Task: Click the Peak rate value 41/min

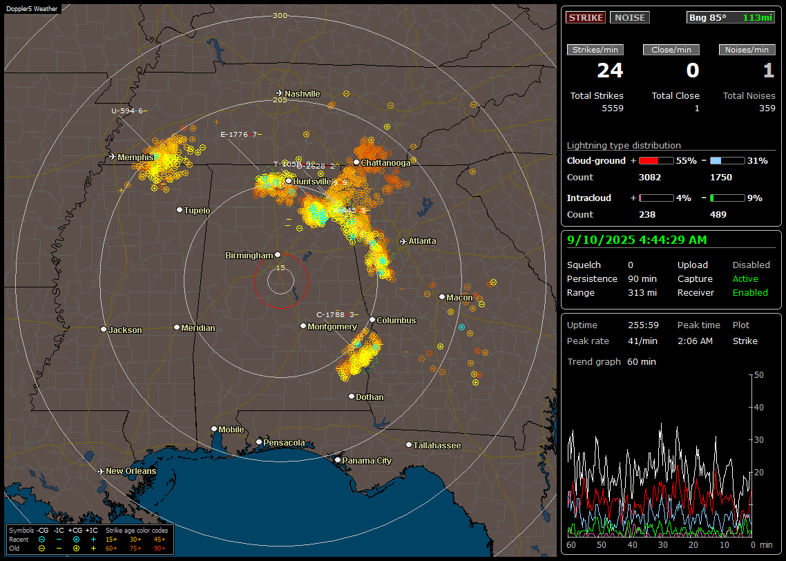Action: [x=643, y=341]
